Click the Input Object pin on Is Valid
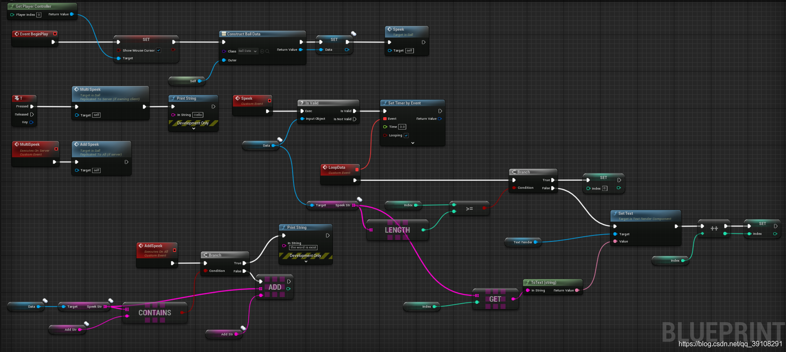The height and width of the screenshot is (352, 786). click(x=302, y=119)
